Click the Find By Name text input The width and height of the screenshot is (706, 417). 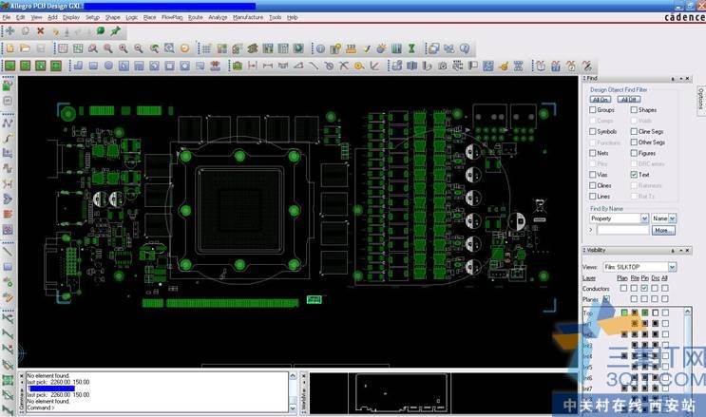(622, 230)
